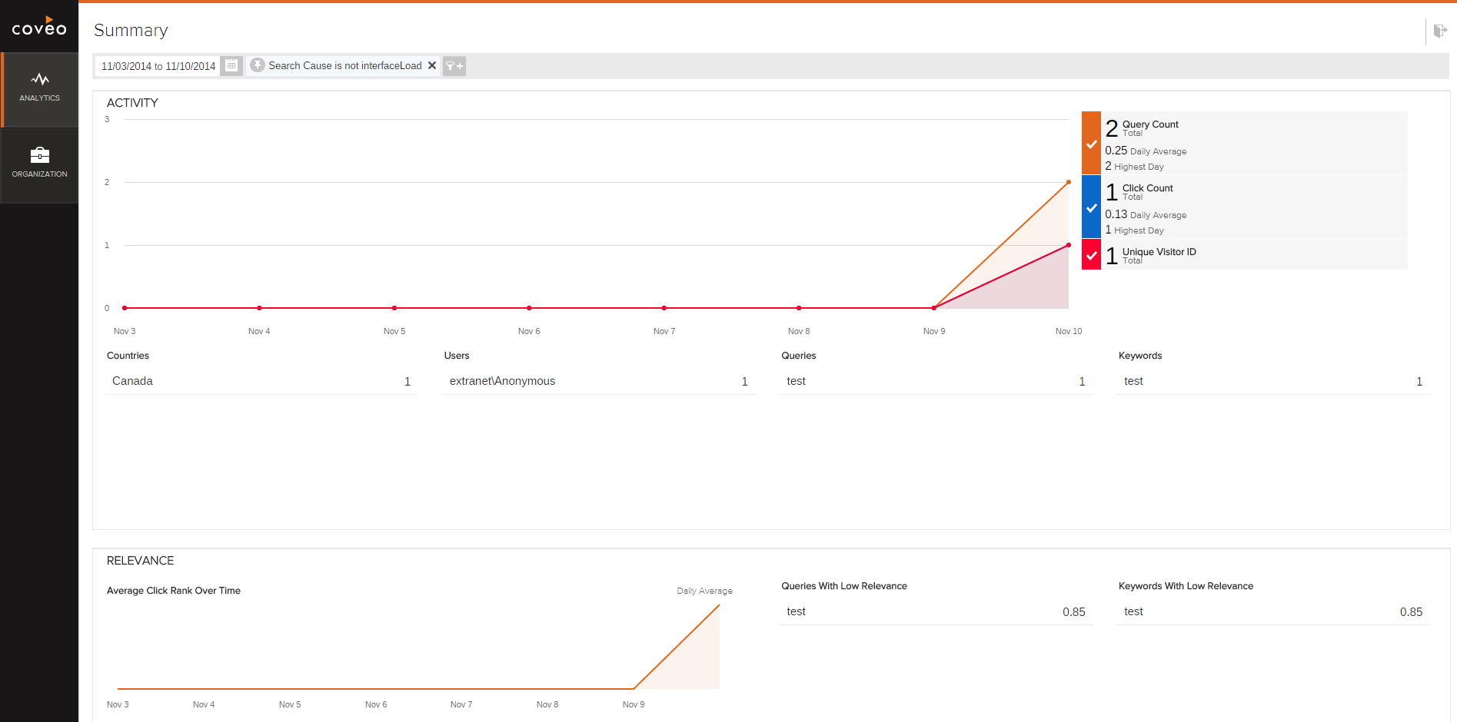The image size is (1457, 722).
Task: Click the Nov 10 data point on the chart
Action: pyautogui.click(x=1068, y=182)
